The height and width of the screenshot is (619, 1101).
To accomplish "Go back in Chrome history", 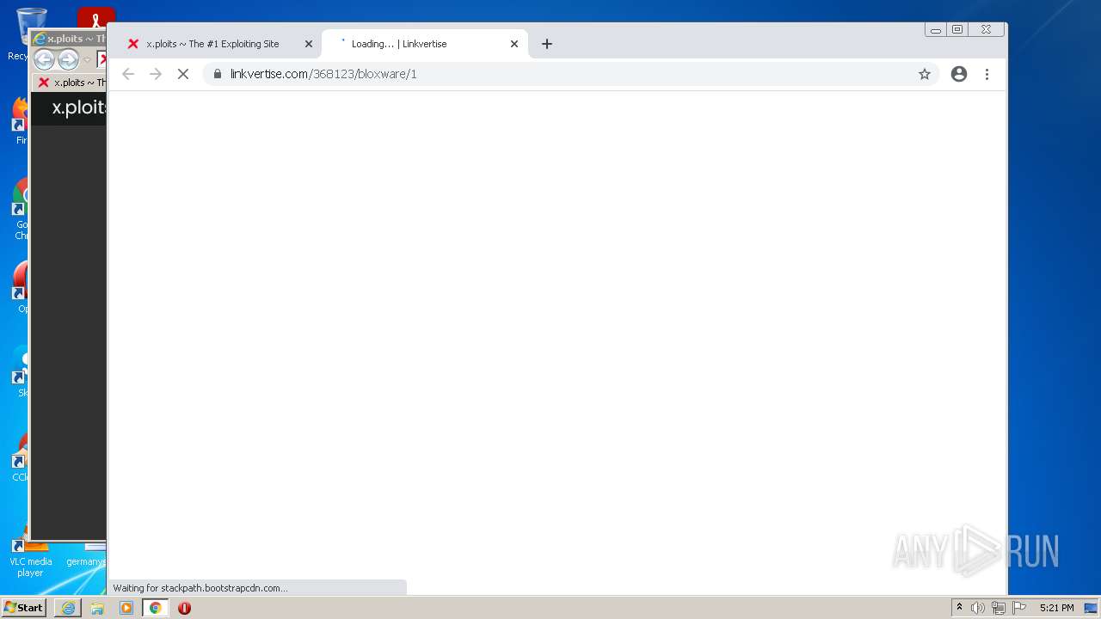I will (128, 74).
